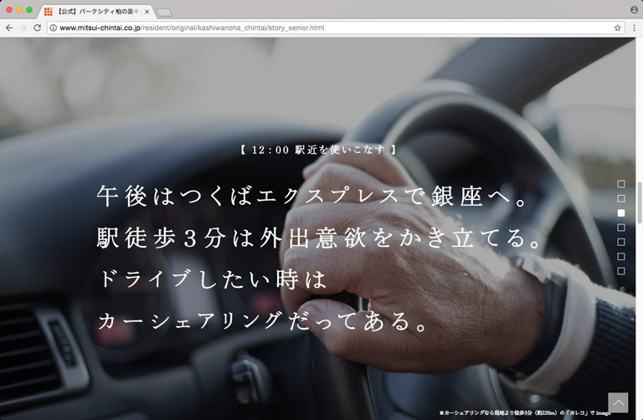Open the Chrome profile avatar icon
Image resolution: width=643 pixels, height=420 pixels.
(634, 10)
